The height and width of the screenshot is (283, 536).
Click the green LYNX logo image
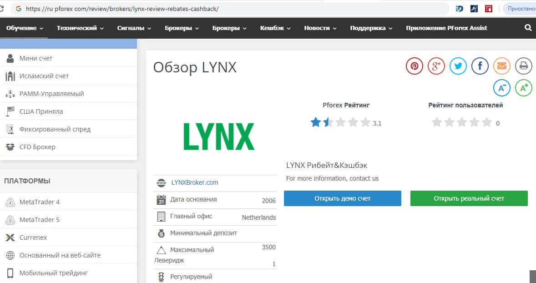tap(219, 136)
